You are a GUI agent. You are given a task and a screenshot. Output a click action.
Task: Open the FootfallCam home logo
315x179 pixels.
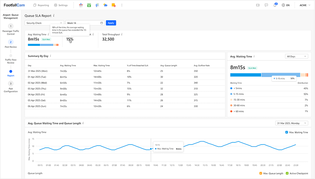[14, 5]
